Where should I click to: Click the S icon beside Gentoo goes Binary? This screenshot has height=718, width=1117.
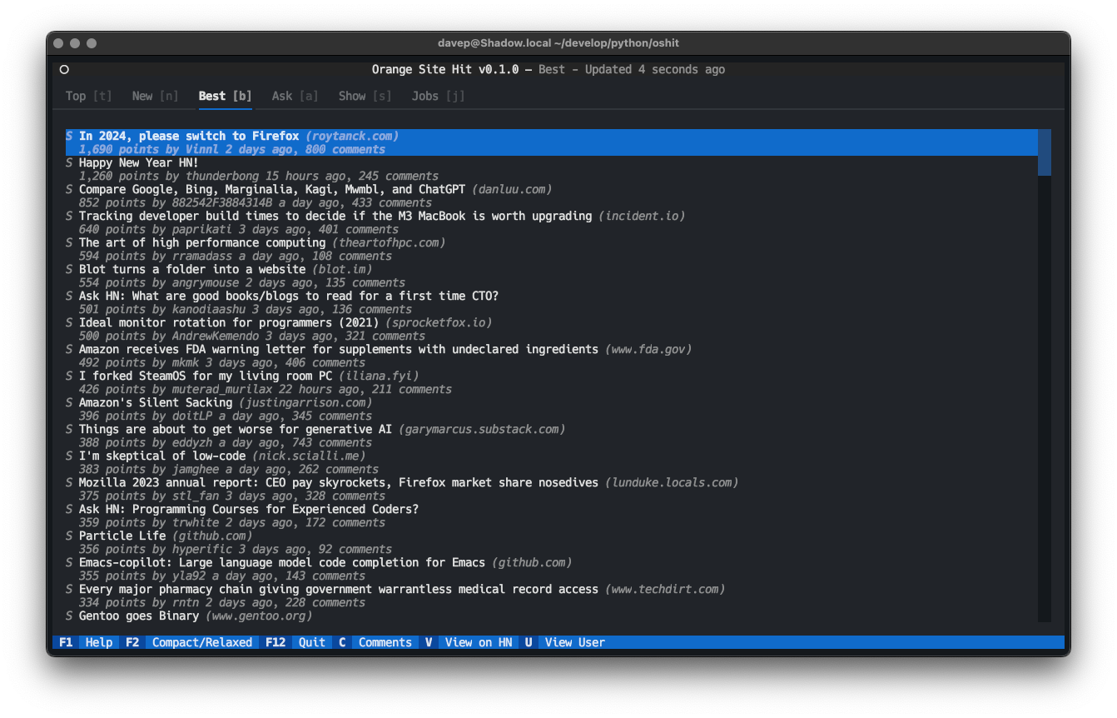[69, 616]
